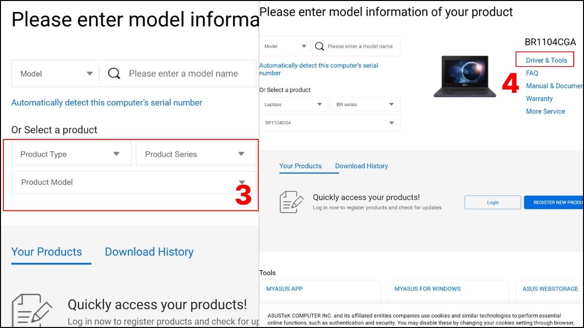
Task: Click right-panel Quickly access your products text
Action: (366, 197)
